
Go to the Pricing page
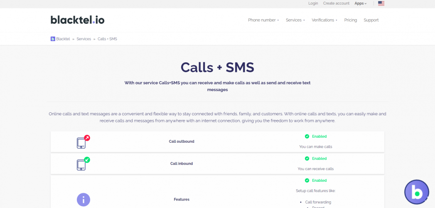tap(350, 20)
